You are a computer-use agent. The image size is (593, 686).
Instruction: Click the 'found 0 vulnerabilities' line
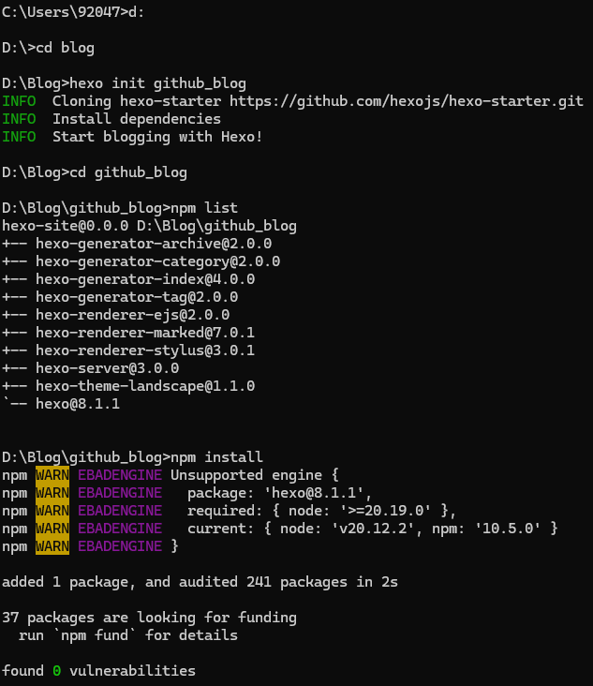click(98, 671)
